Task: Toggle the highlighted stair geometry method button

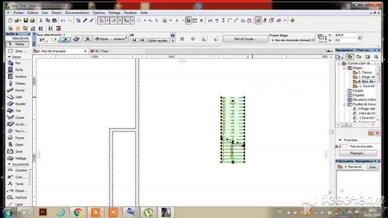Action: point(65,40)
